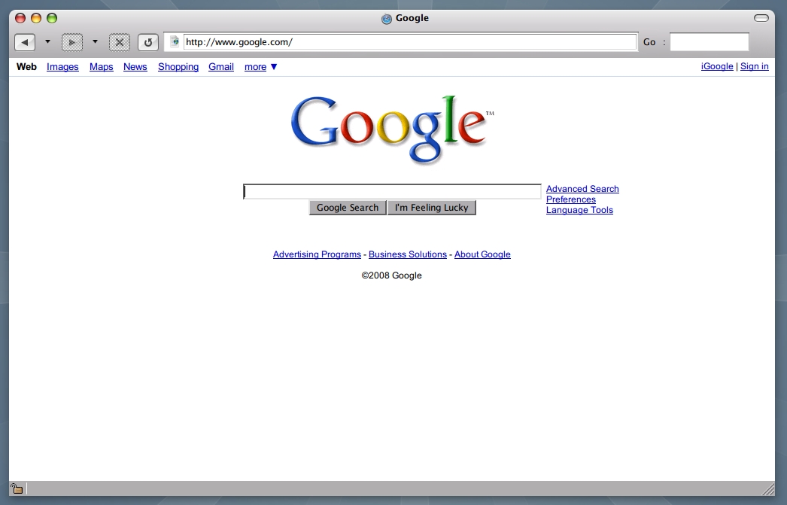Click the URL address field
This screenshot has height=505, width=787.
(x=410, y=41)
